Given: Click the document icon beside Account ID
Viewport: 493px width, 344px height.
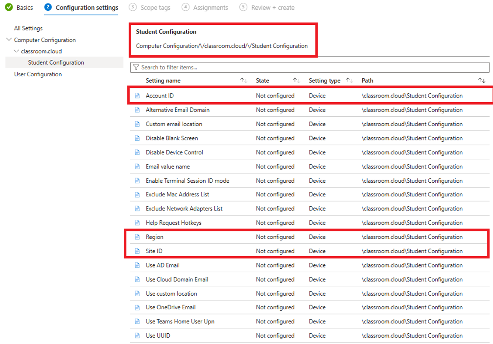Looking at the screenshot, I should (137, 96).
